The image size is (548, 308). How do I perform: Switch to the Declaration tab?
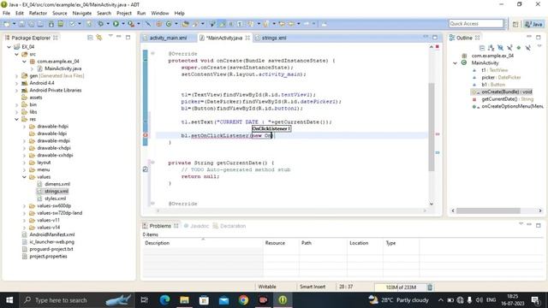[x=229, y=226]
